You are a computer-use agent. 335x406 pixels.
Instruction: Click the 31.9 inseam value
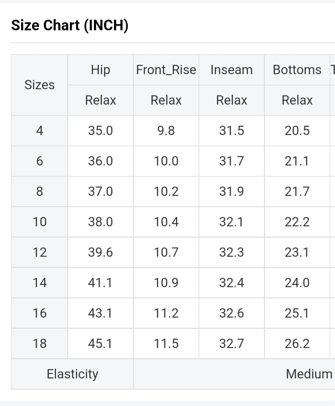(x=232, y=191)
